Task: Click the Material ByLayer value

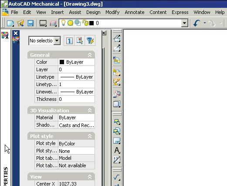Action: pyautogui.click(x=76, y=117)
